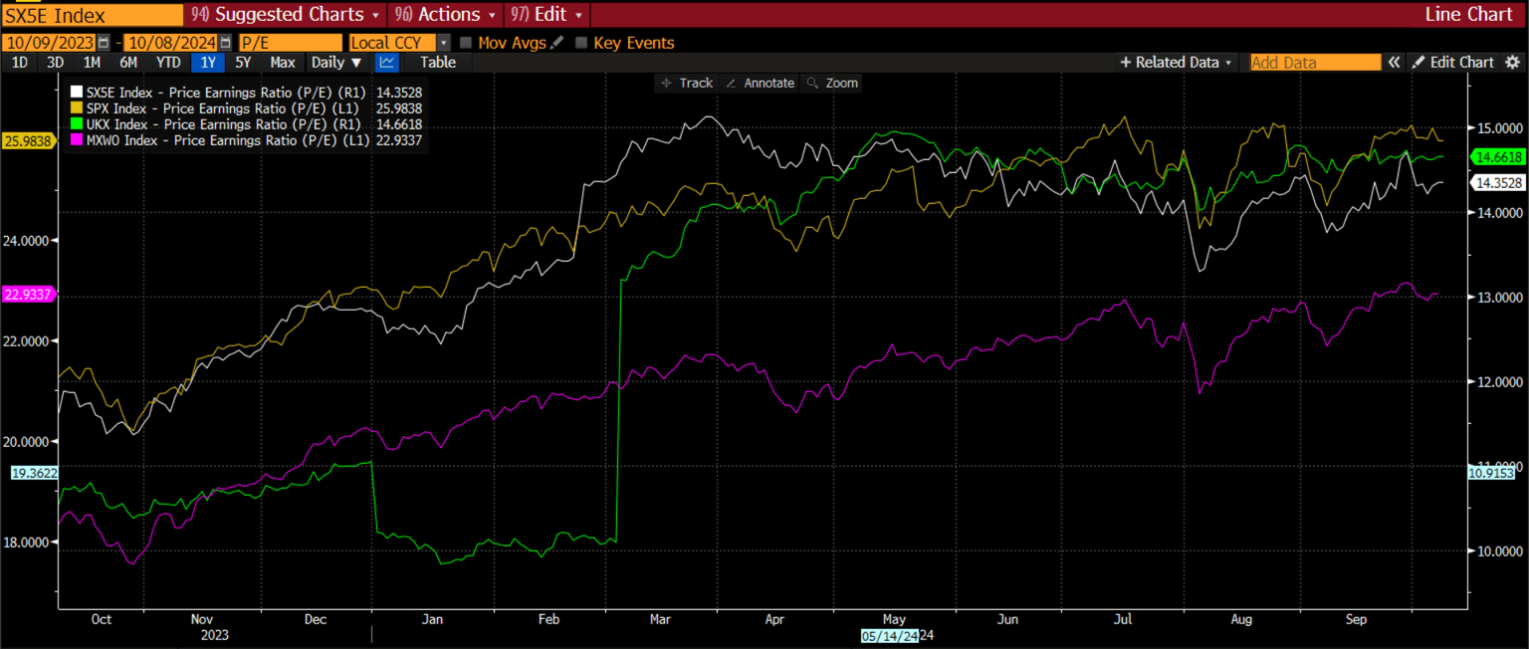The height and width of the screenshot is (649, 1529).
Task: Click the green UKX Index legend swatch
Action: [x=77, y=124]
